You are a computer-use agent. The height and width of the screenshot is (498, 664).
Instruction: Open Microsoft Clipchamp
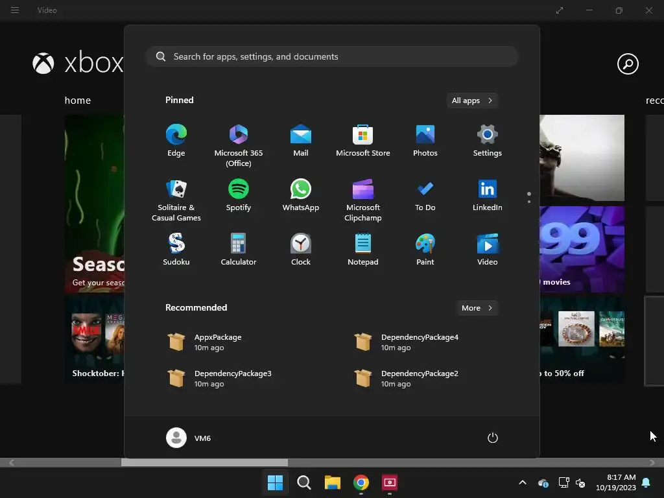[363, 200]
